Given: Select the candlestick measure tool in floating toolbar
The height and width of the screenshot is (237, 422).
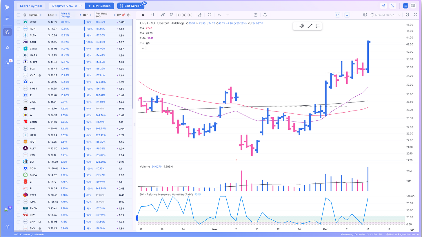Looking at the screenshot, I should pos(302,26).
